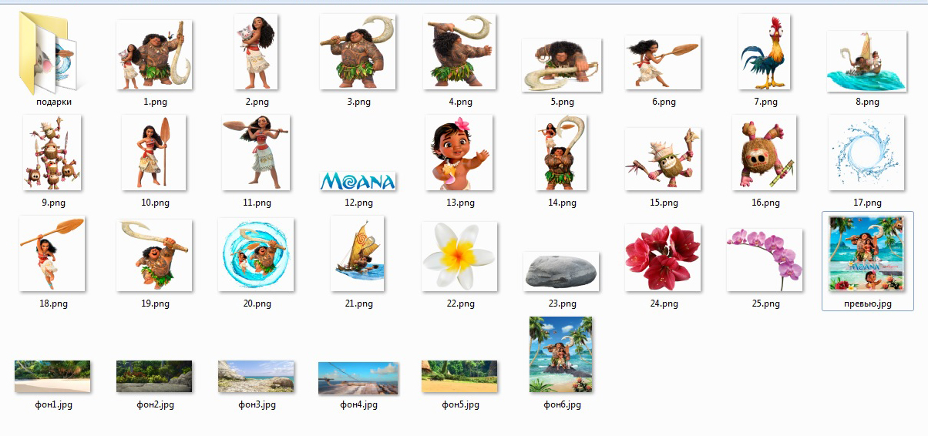Click the file name text "фон1.jpg"

point(53,404)
